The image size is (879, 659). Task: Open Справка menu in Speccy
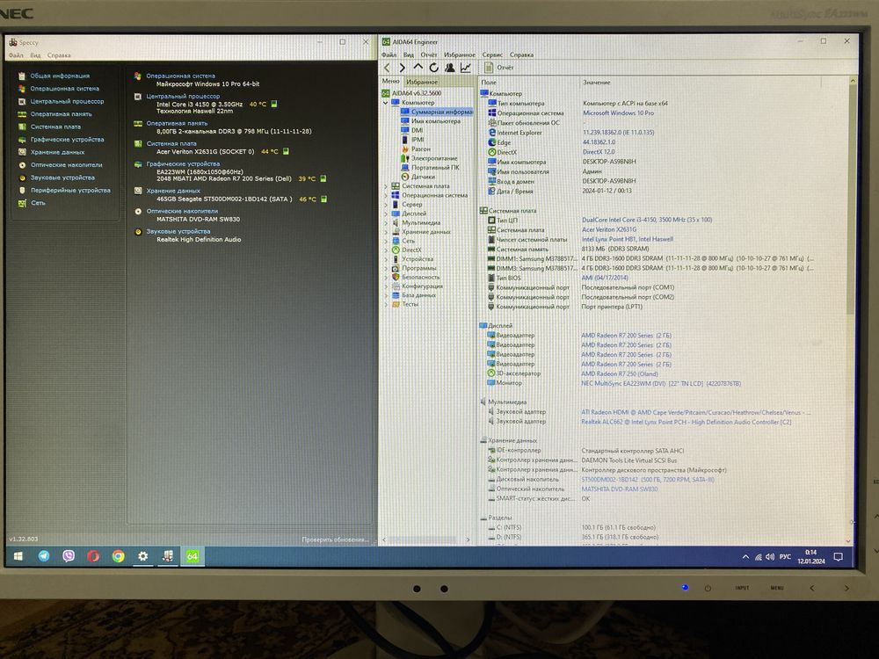click(x=59, y=55)
